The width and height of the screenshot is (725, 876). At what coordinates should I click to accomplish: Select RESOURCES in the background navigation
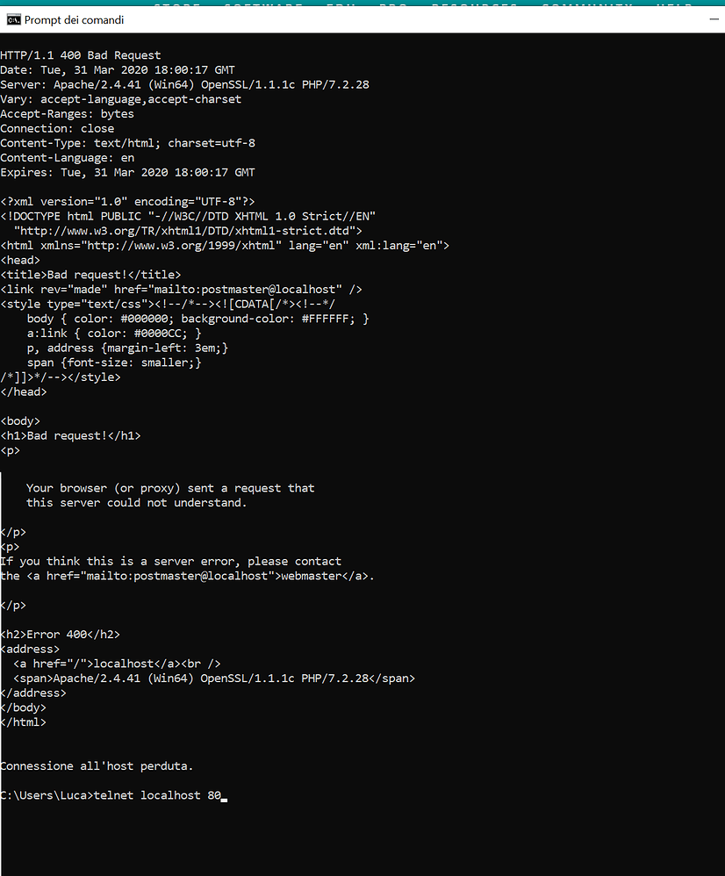474,5
